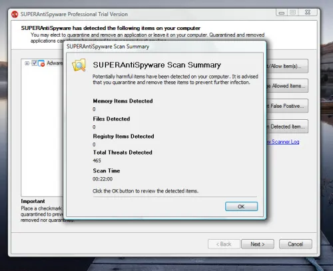The image size is (333, 271).
Task: Minimize the SUPERAntiSpyware window
Action: pos(282,13)
